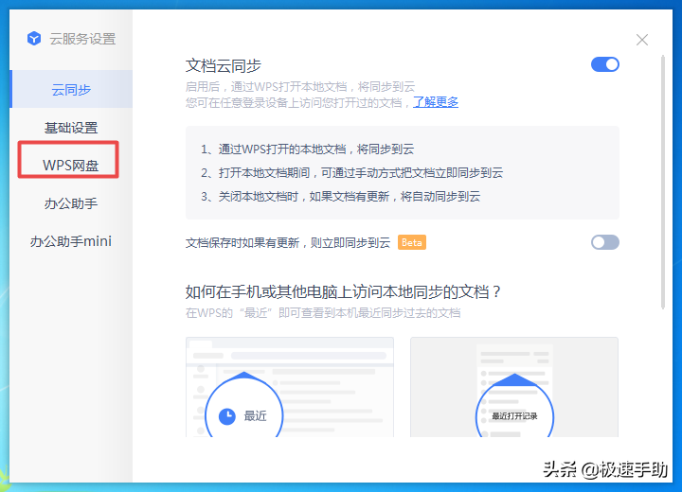Screen dimensions: 682x492
Task: Click rule 1 text 通过WPS打开的本地文档，将同步到云
Action: [x=307, y=149]
